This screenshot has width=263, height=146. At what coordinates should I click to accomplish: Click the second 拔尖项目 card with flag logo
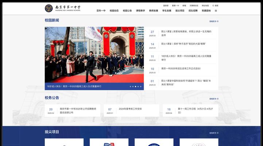click(109, 142)
